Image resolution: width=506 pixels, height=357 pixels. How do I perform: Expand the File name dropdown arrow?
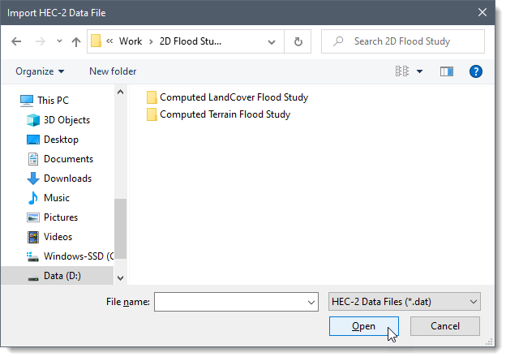tap(311, 302)
